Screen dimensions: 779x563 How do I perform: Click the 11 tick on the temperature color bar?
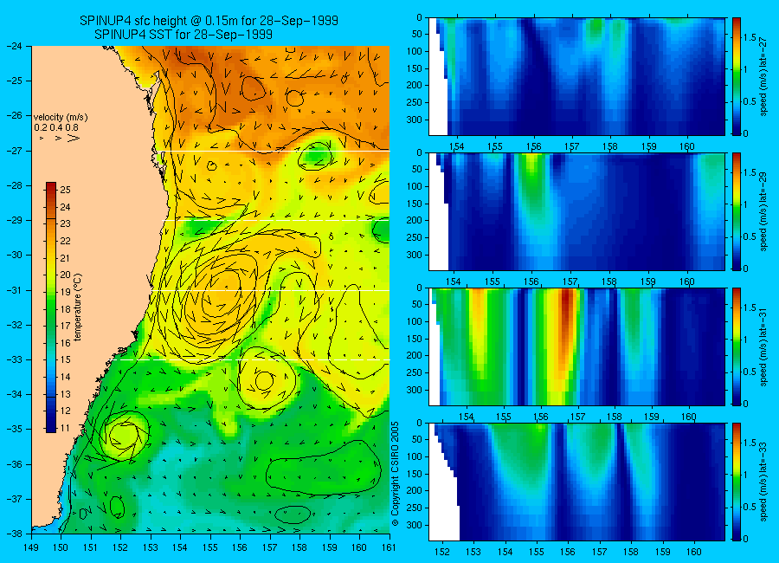[65, 428]
